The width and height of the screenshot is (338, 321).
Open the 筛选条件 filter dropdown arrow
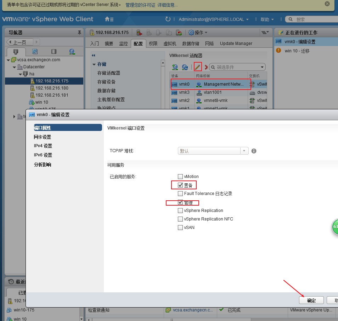(262, 67)
